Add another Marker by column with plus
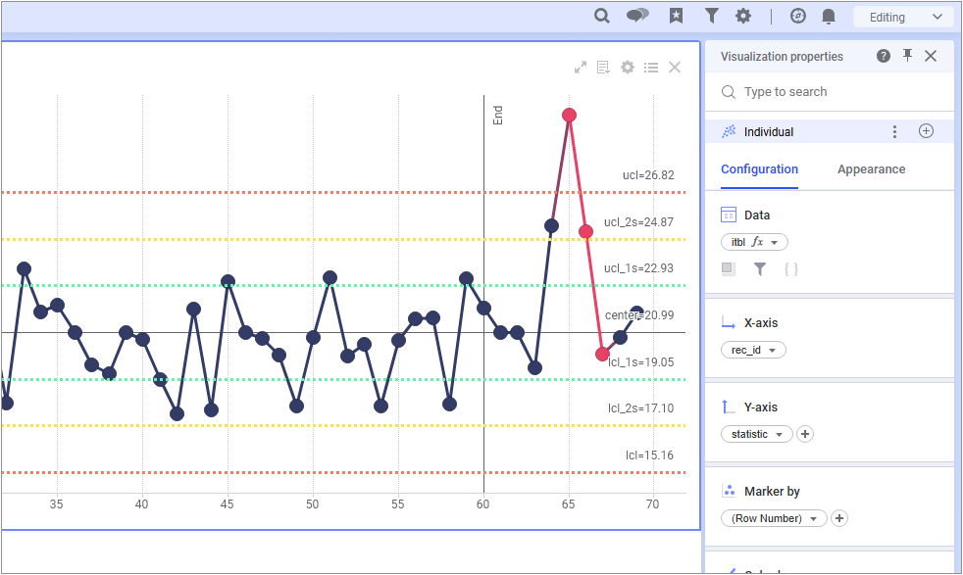This screenshot has width=963, height=575. click(838, 518)
